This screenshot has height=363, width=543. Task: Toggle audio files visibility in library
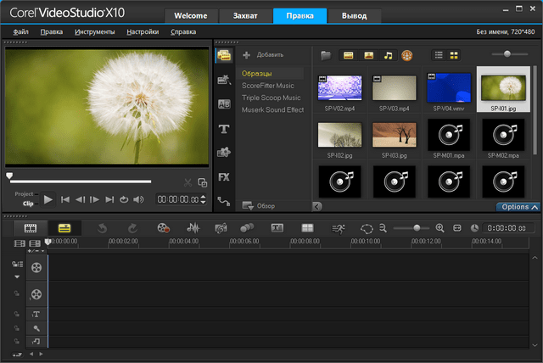pyautogui.click(x=388, y=55)
